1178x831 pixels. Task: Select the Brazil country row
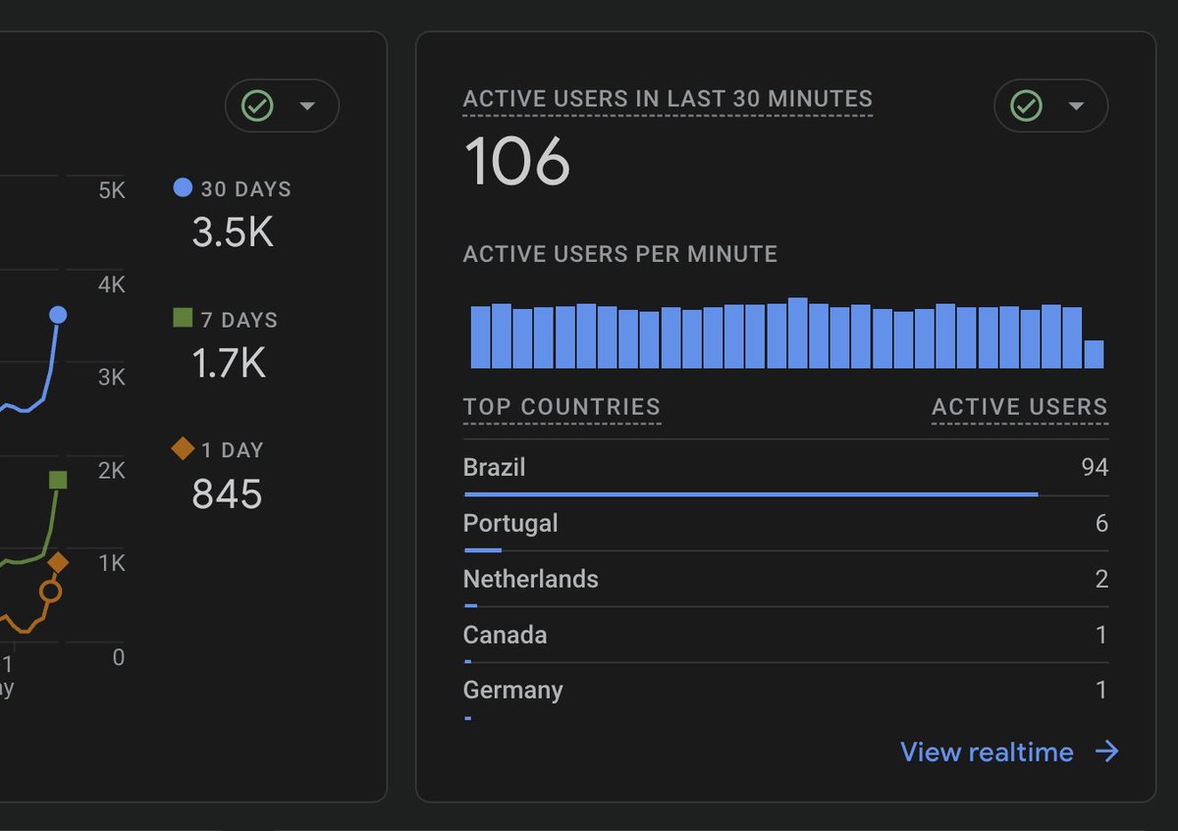(785, 468)
